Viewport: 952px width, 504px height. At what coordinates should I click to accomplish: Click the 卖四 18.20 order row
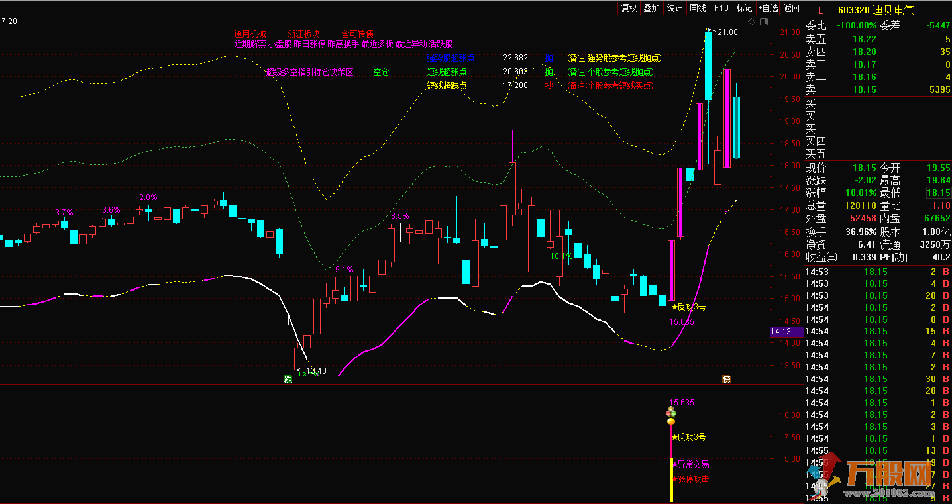(877, 52)
